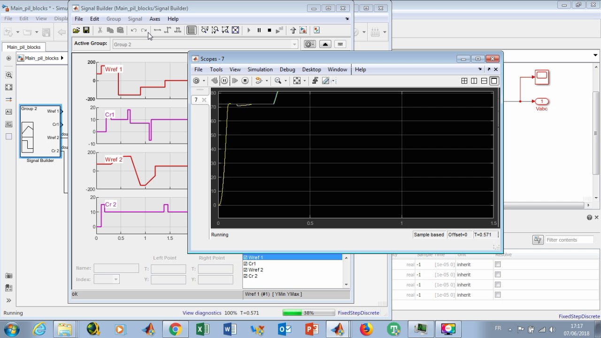This screenshot has width=601, height=338.
Task: Expand the Scope configuration gear dropdown arrow
Action: click(x=204, y=81)
